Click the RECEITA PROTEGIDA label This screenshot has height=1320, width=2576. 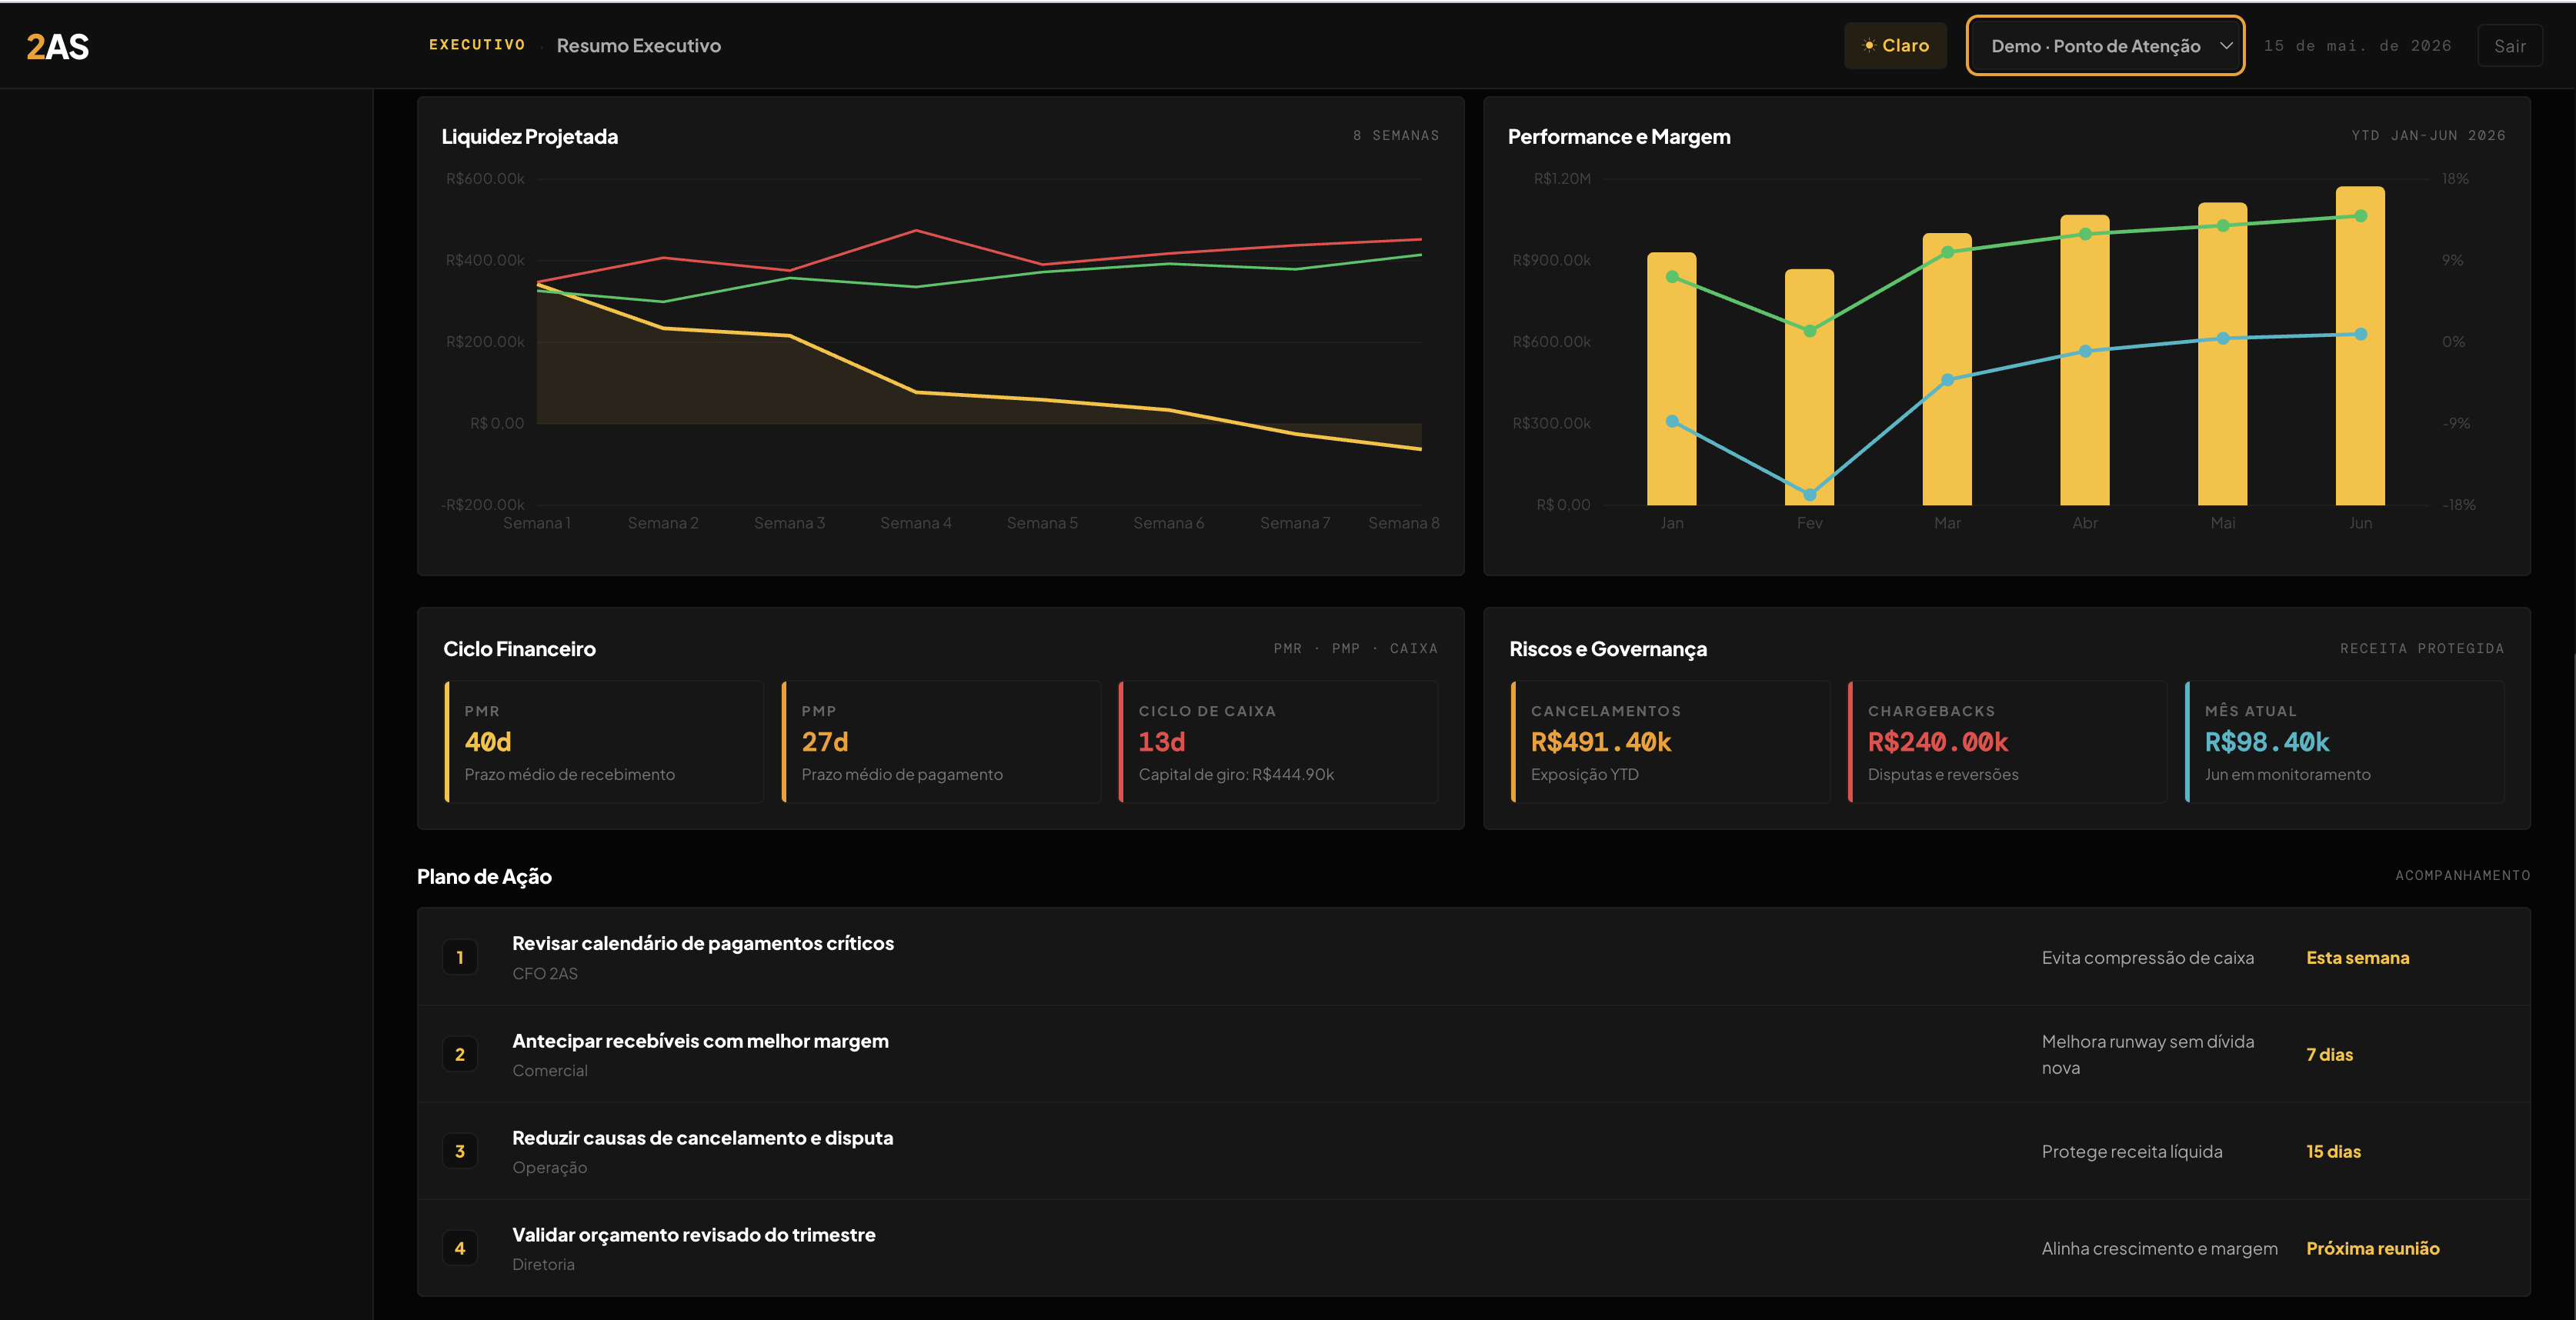pos(2421,649)
